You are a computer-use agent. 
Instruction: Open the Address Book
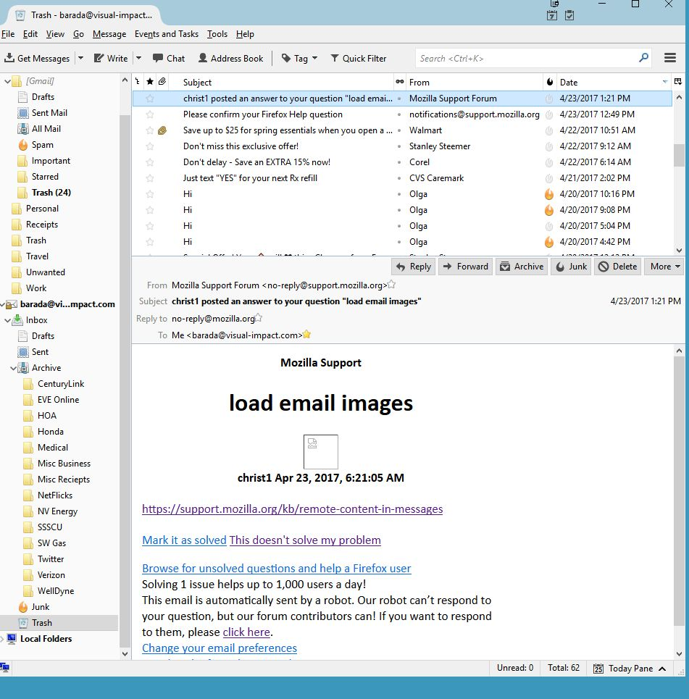[229, 59]
